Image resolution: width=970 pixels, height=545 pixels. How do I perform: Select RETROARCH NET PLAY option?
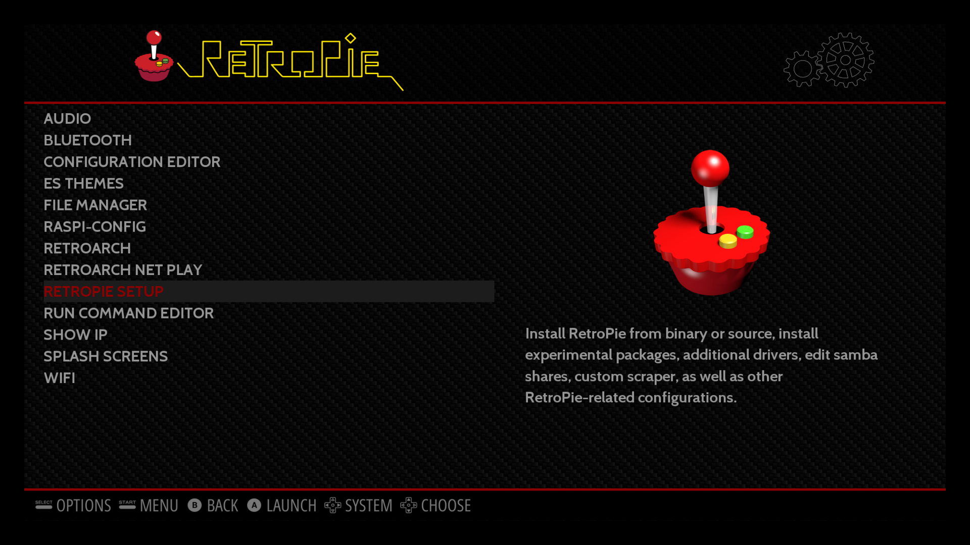pyautogui.click(x=123, y=269)
